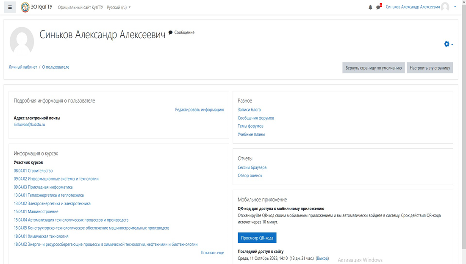Open О пользователе breadcrumb
This screenshot has width=466, height=264.
click(x=55, y=67)
